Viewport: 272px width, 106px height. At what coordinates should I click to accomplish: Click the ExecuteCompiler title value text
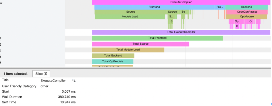coord(53,81)
